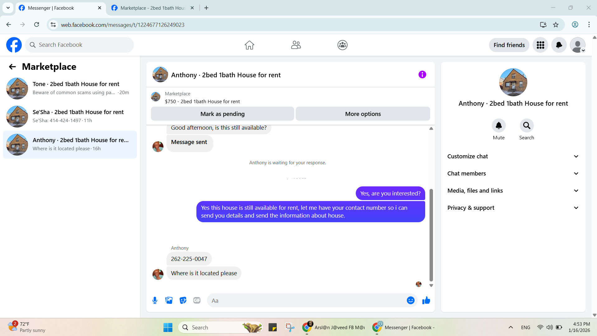Expand Chat members section

[x=513, y=174]
